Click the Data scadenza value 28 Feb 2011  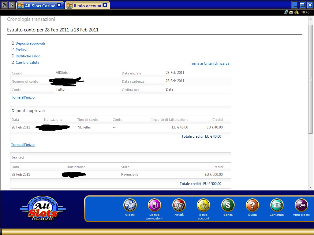pyautogui.click(x=175, y=81)
